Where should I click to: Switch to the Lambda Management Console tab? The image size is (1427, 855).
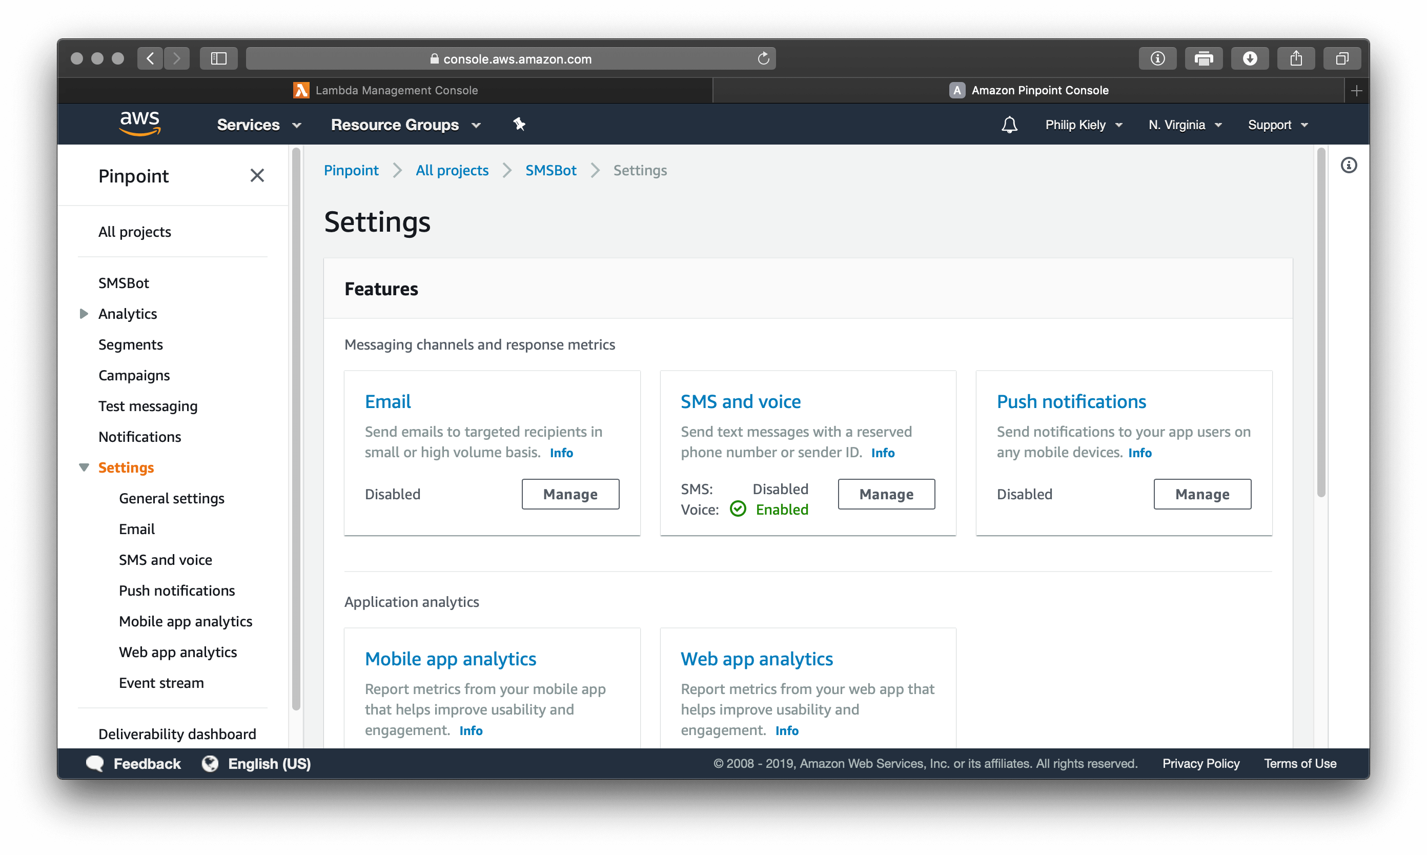point(385,90)
